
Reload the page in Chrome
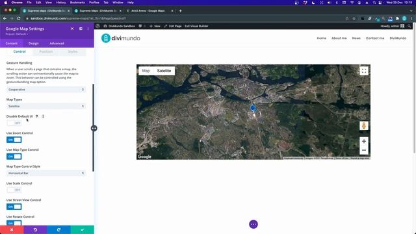pos(19,18)
